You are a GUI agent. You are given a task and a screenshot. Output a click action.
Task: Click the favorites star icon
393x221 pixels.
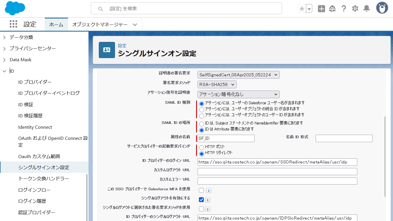[302, 9]
